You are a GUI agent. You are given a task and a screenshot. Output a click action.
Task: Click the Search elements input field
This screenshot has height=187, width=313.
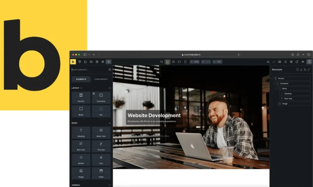click(x=88, y=70)
